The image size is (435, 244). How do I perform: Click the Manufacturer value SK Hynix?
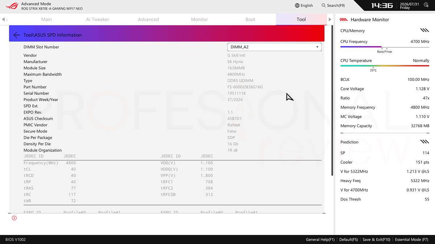click(235, 62)
